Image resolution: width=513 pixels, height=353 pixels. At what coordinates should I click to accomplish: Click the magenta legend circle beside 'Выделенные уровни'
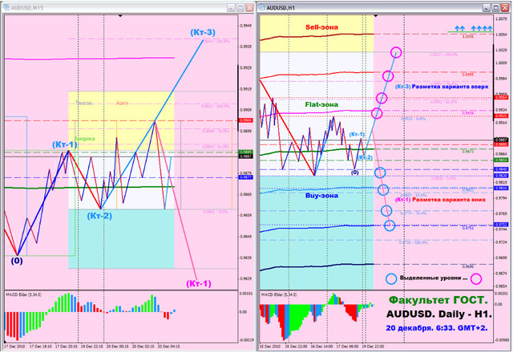tap(476, 278)
